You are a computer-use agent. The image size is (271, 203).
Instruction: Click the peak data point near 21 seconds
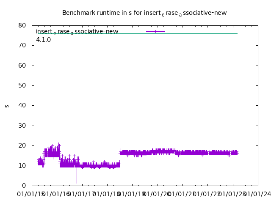59,144
